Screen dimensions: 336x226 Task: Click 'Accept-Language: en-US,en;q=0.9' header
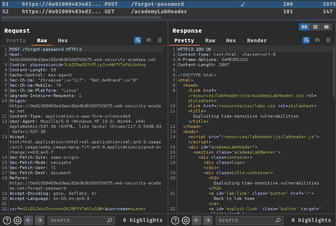[50, 198]
